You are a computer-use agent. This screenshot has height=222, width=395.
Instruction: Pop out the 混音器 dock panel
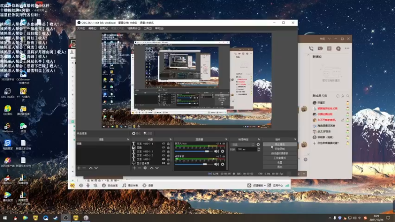(226, 139)
